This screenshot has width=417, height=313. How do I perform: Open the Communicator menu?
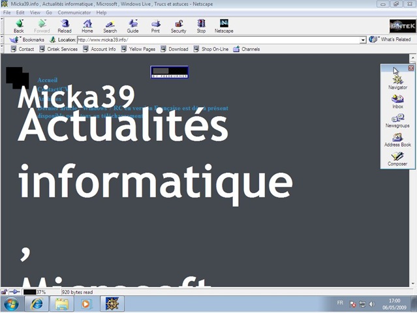[74, 12]
